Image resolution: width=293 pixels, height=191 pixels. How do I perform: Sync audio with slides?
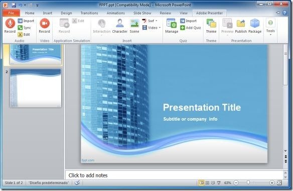(24, 28)
